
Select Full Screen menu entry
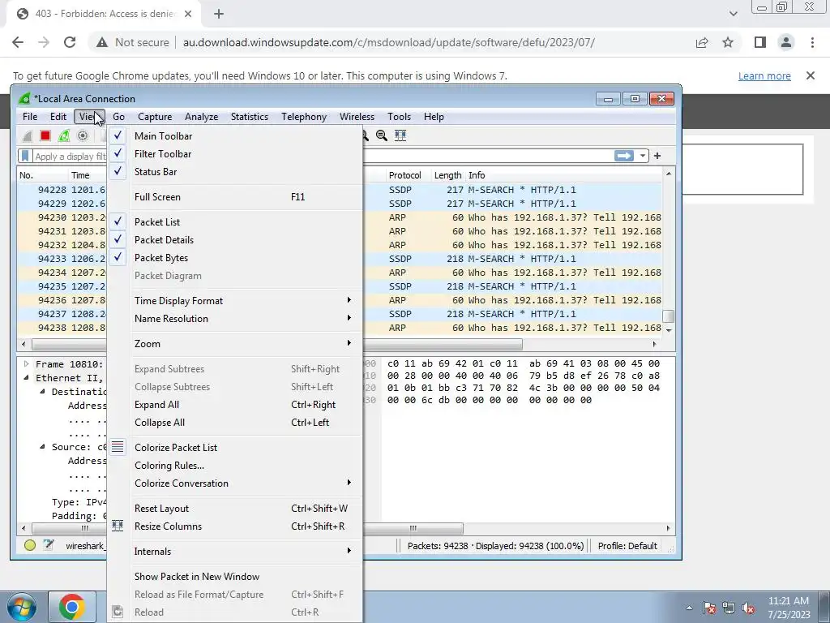(235, 197)
